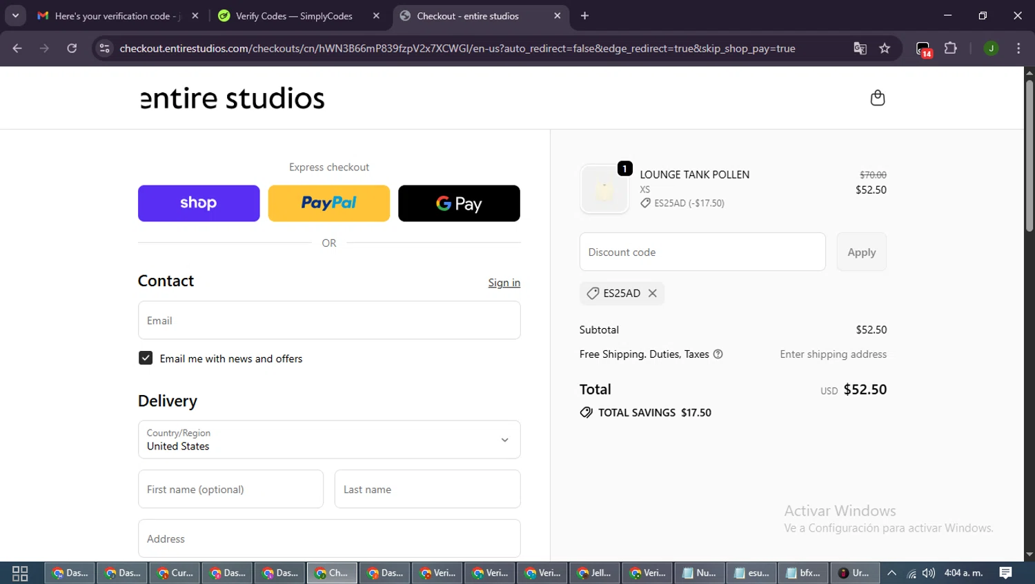Go back to previous page
This screenshot has width=1035, height=584.
17,48
